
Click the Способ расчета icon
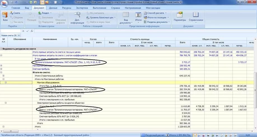(x=145, y=13)
